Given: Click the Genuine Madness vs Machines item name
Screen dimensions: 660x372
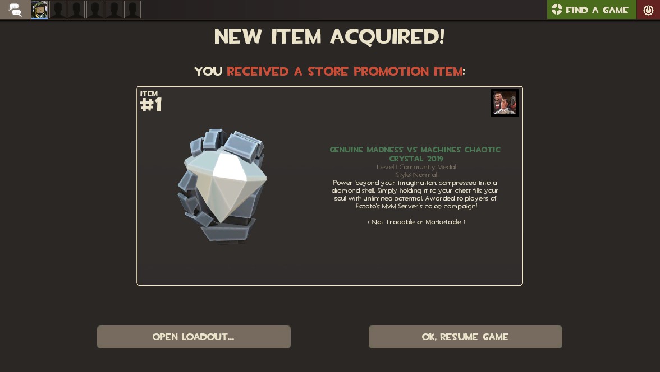Looking at the screenshot, I should pyautogui.click(x=415, y=154).
